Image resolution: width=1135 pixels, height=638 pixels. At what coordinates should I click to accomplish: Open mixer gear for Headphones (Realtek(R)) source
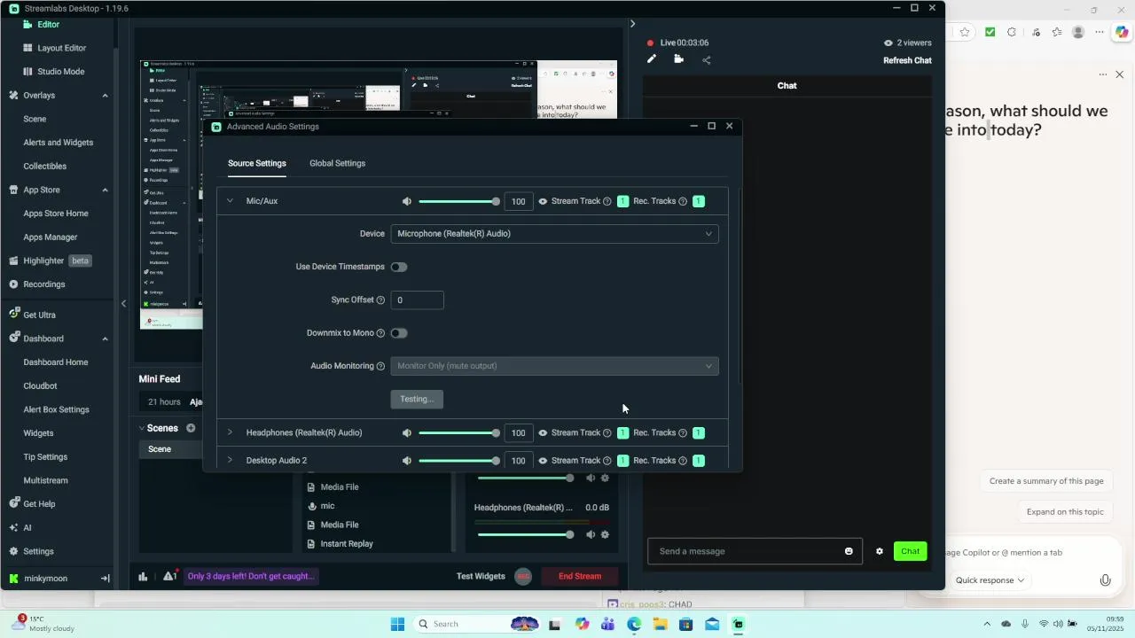click(605, 534)
